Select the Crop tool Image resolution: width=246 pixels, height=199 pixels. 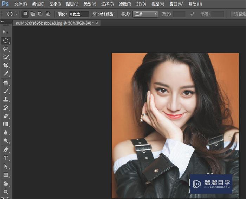pos(6,65)
